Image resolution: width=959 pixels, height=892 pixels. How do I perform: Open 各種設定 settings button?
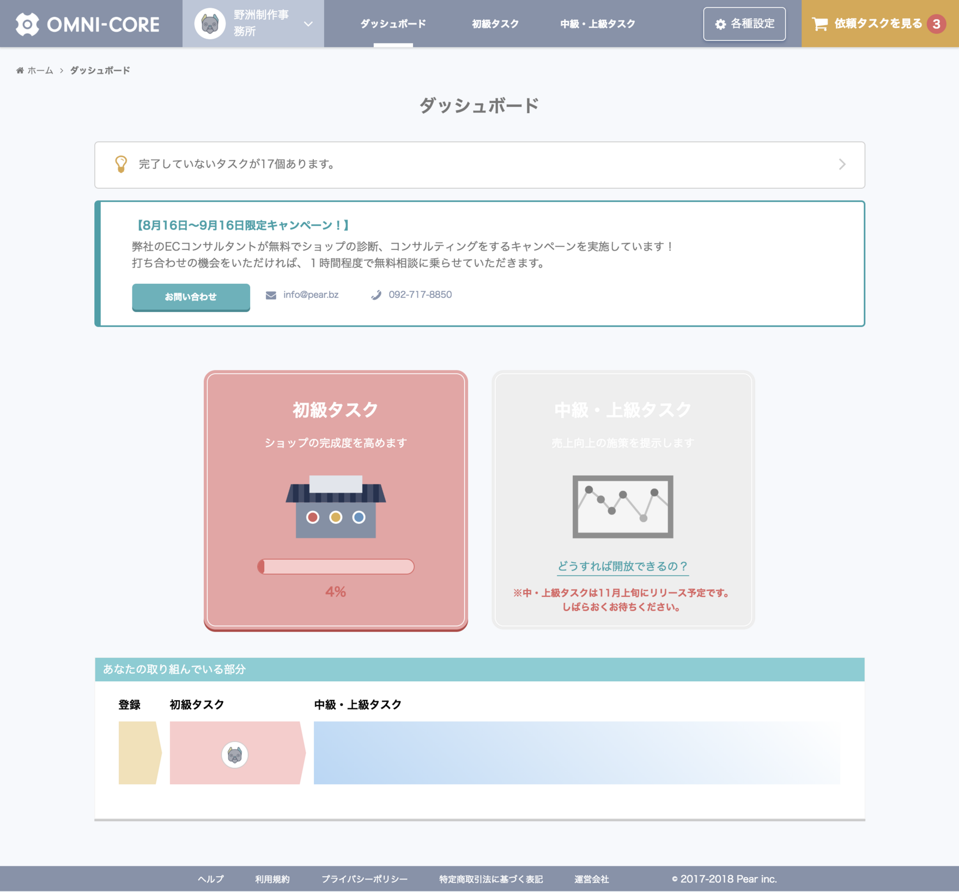point(744,24)
